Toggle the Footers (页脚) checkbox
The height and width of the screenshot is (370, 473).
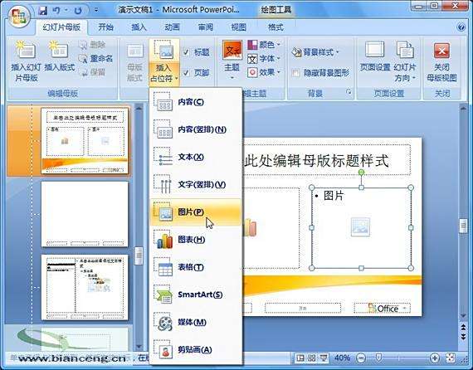(x=186, y=73)
